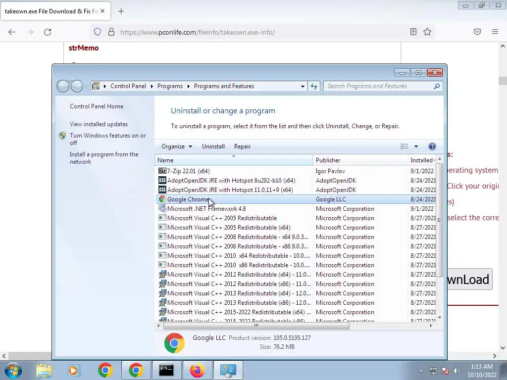
Task: Open the Organize dropdown menu
Action: pos(177,146)
